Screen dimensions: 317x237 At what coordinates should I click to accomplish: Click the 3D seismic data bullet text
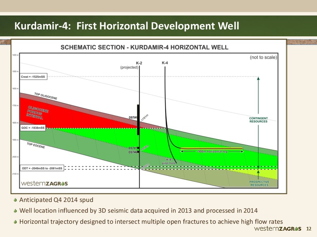click(138, 211)
